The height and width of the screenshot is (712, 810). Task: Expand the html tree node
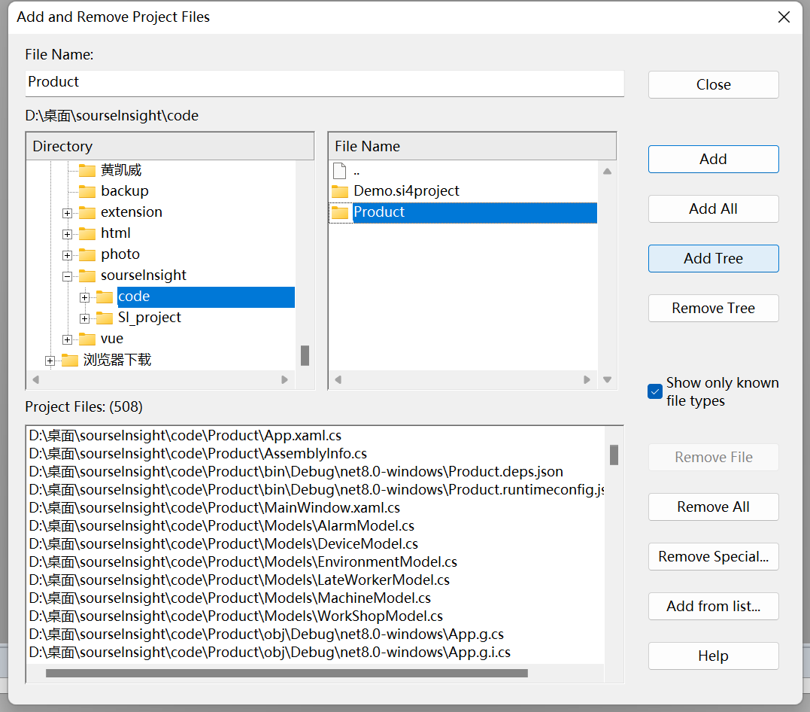click(x=67, y=234)
